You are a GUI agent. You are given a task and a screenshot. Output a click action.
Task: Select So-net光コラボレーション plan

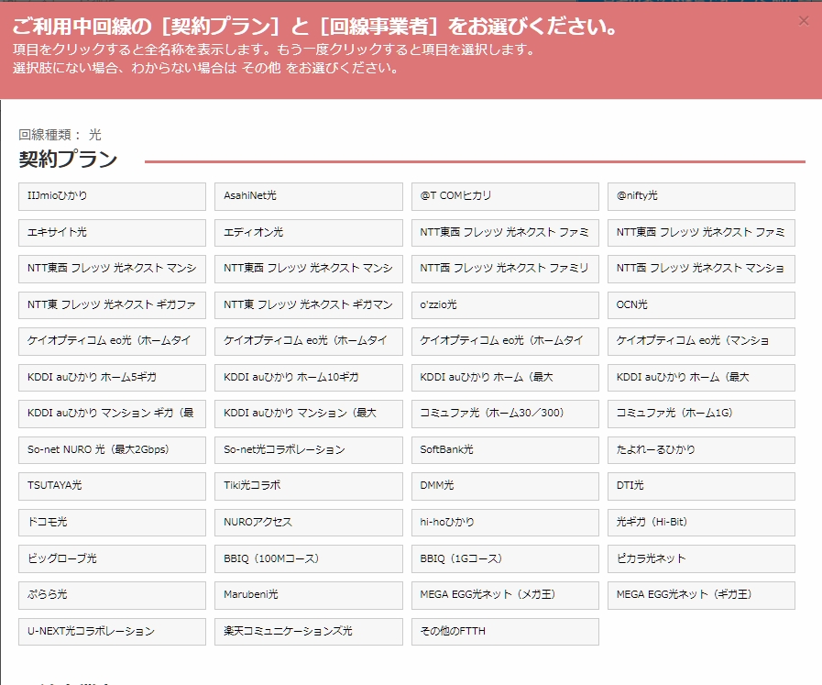[x=308, y=450]
